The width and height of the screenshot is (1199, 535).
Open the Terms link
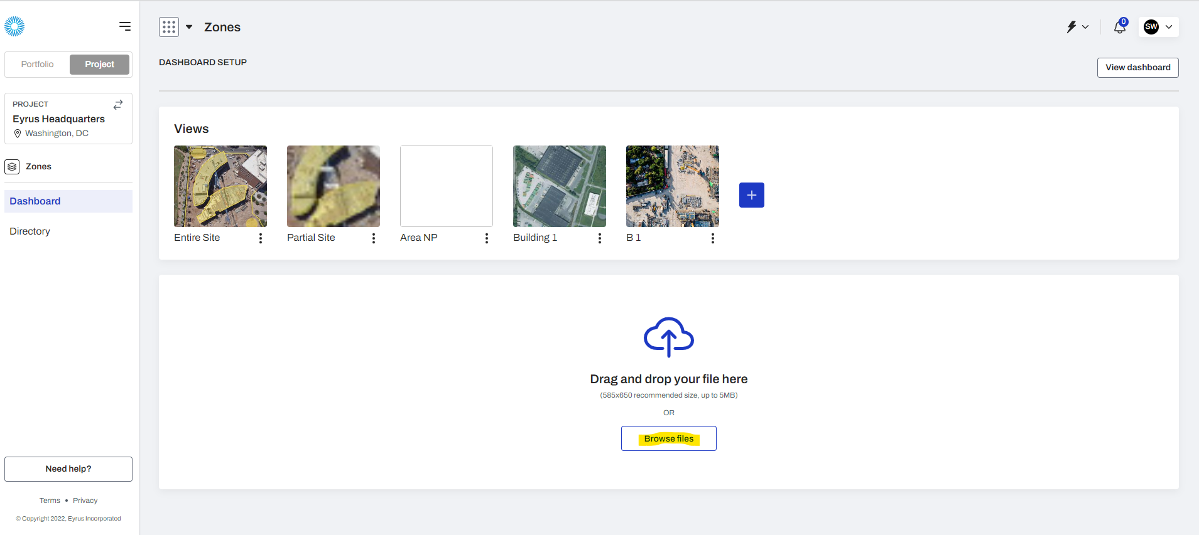pos(50,501)
